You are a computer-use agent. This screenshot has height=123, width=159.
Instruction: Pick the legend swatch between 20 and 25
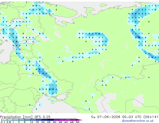tap(45, 120)
